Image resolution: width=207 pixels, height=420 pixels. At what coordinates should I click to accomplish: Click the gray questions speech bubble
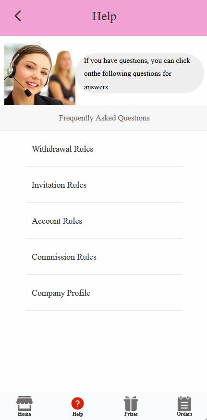pyautogui.click(x=140, y=73)
